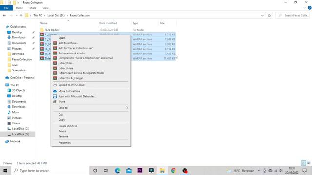
Task: Open the Face Update folder
Action: 52,30
